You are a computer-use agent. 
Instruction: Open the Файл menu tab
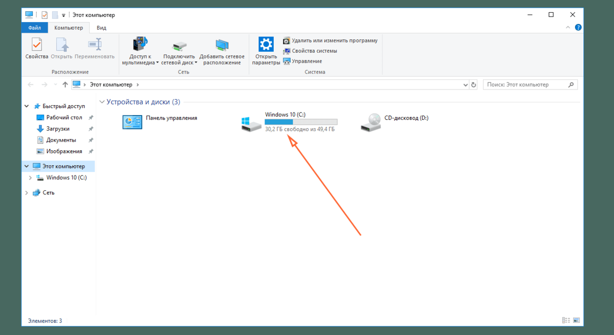[35, 28]
